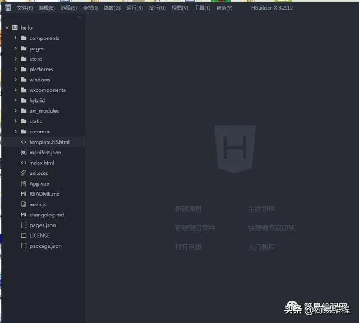Click the HBuilder X logo icon
359x323 pixels.
coord(8,8)
